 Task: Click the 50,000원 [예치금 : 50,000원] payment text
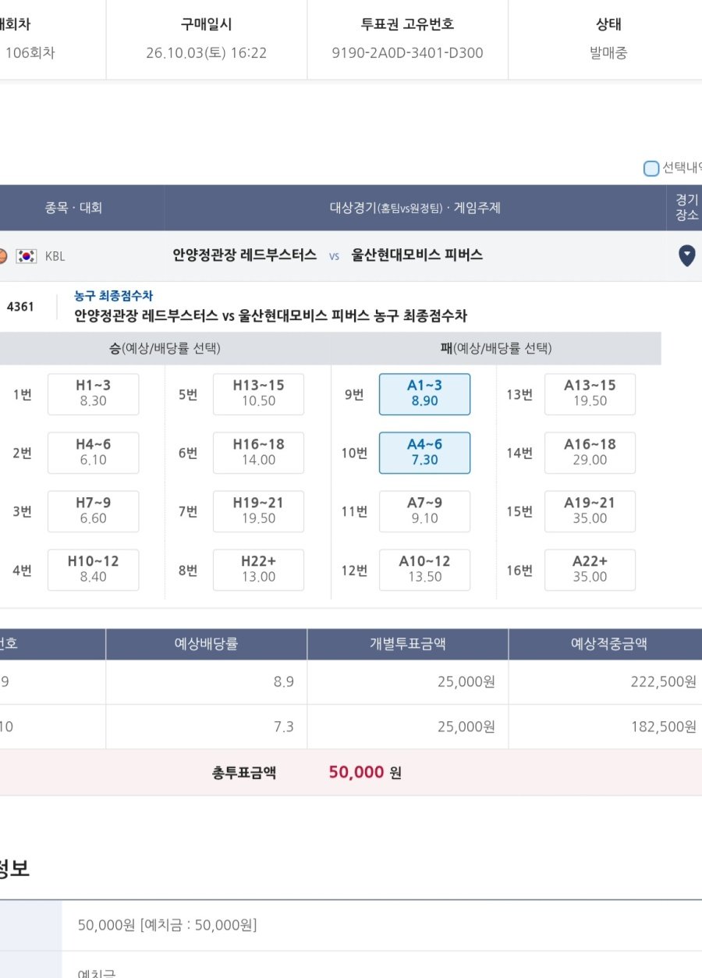pos(167,926)
